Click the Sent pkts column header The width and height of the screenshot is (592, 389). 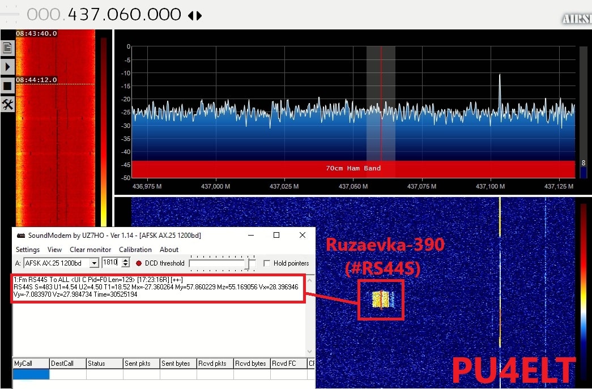click(x=142, y=364)
